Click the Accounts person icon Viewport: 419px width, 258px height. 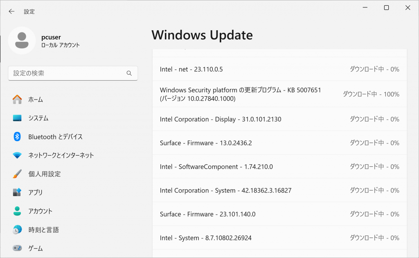(17, 211)
